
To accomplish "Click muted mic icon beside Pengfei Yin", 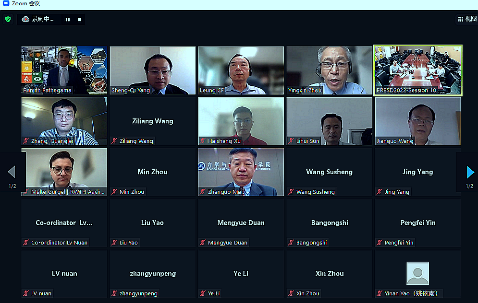I will coord(380,243).
